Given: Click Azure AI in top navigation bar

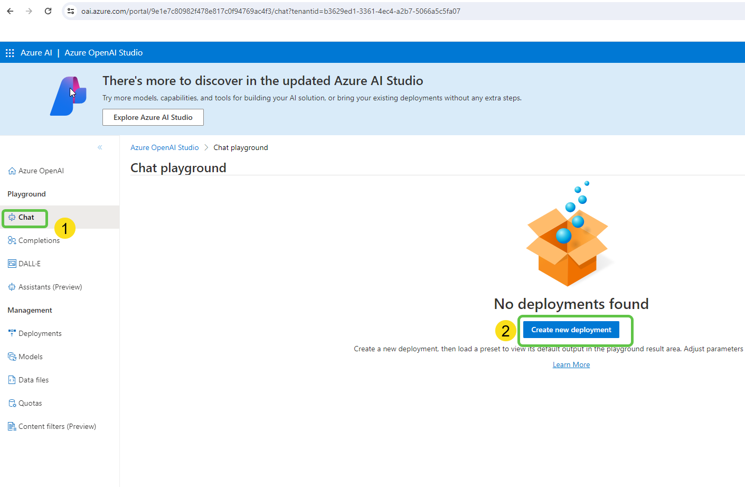Looking at the screenshot, I should tap(36, 52).
